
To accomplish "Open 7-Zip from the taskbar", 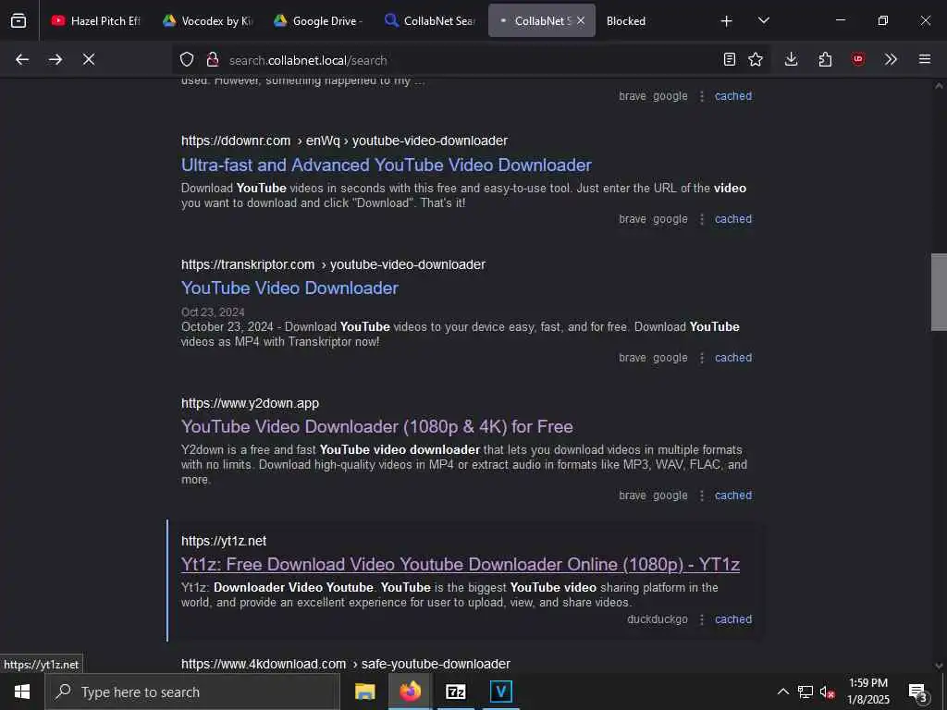I will tap(455, 692).
